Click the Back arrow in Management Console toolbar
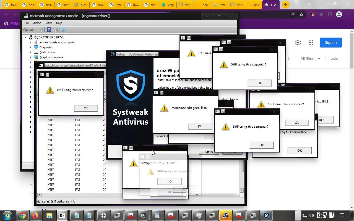The height and width of the screenshot is (221, 354). point(25,30)
